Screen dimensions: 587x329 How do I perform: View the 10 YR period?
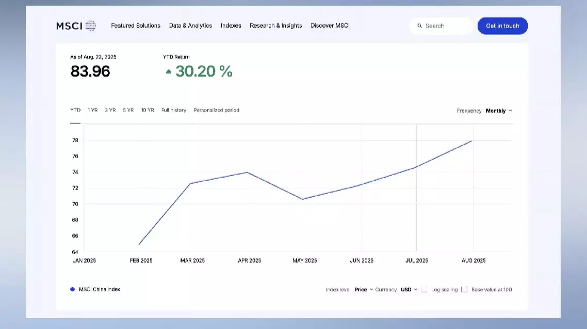tap(147, 110)
